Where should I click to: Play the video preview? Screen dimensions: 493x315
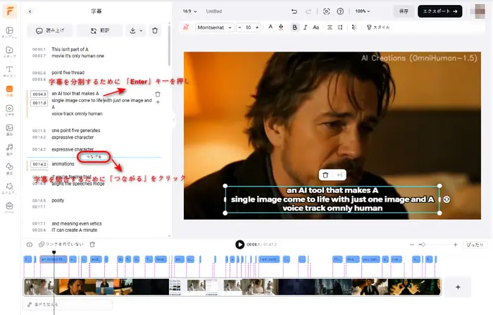tap(240, 245)
